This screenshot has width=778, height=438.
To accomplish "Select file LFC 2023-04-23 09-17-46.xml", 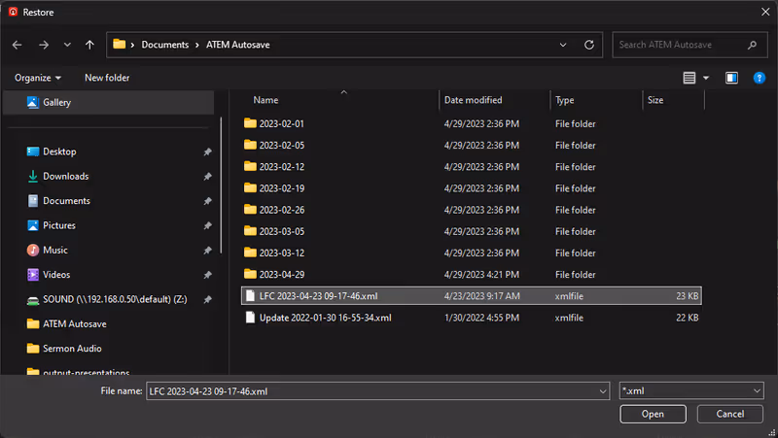I will (x=472, y=296).
